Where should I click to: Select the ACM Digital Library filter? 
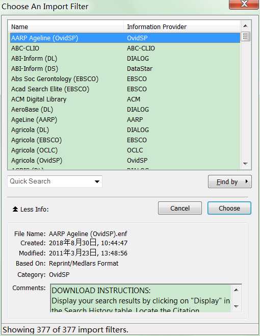(125, 99)
